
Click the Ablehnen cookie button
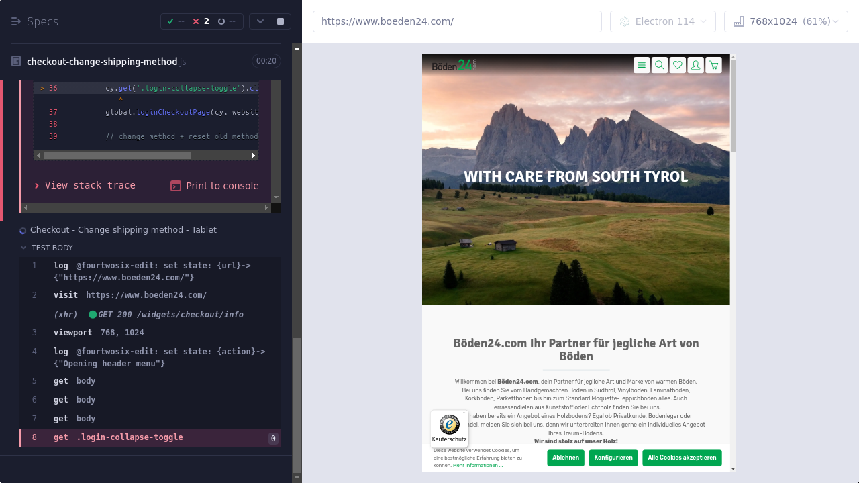click(566, 458)
